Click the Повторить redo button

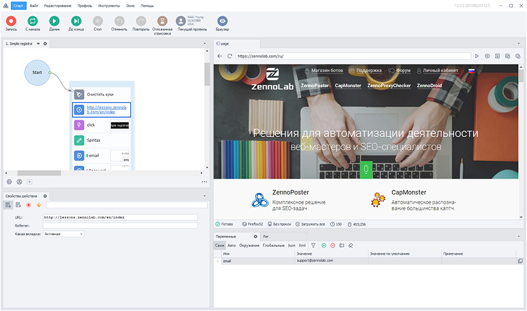click(x=141, y=21)
